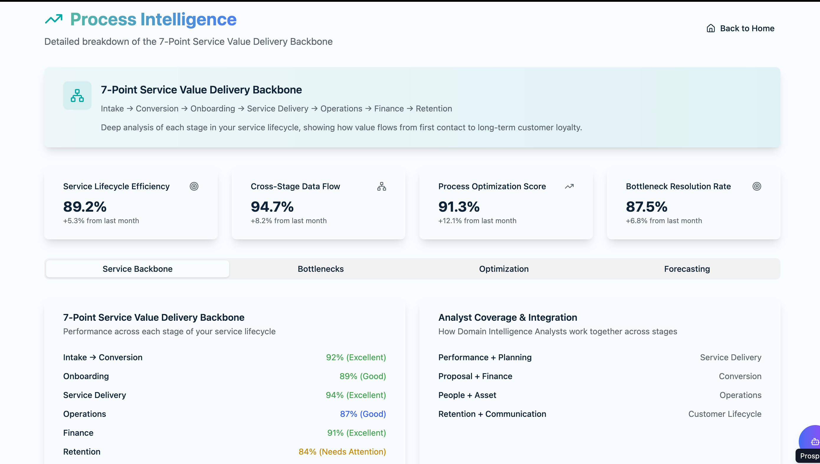Click the Operations 87% (Good) value
The width and height of the screenshot is (820, 464).
coord(363,414)
